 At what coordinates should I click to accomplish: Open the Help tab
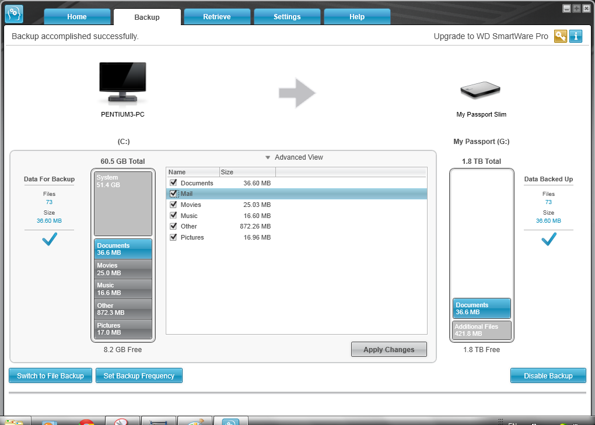click(357, 17)
